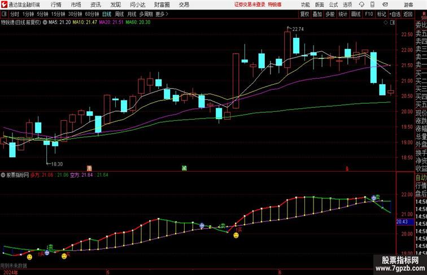This screenshot has height=275, width=427.
Task: Click the blue sad face at indicator peak
Action: click(374, 198)
